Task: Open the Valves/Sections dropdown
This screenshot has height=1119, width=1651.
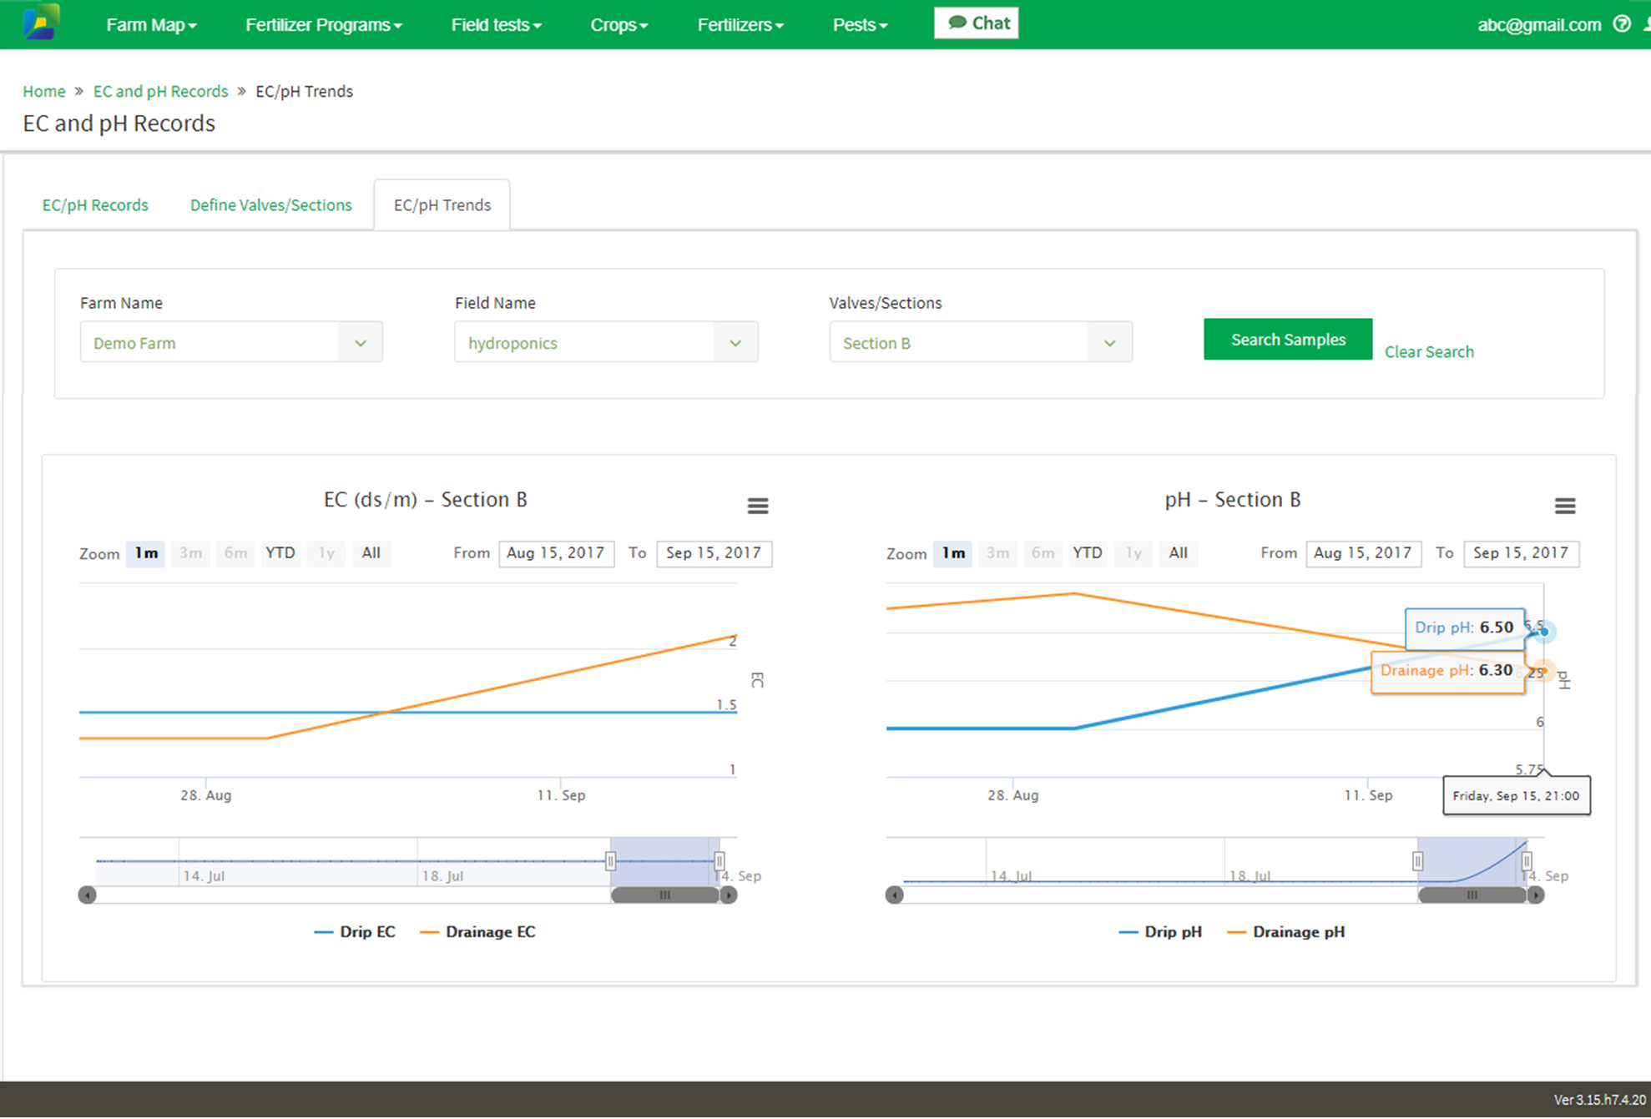Action: point(981,342)
